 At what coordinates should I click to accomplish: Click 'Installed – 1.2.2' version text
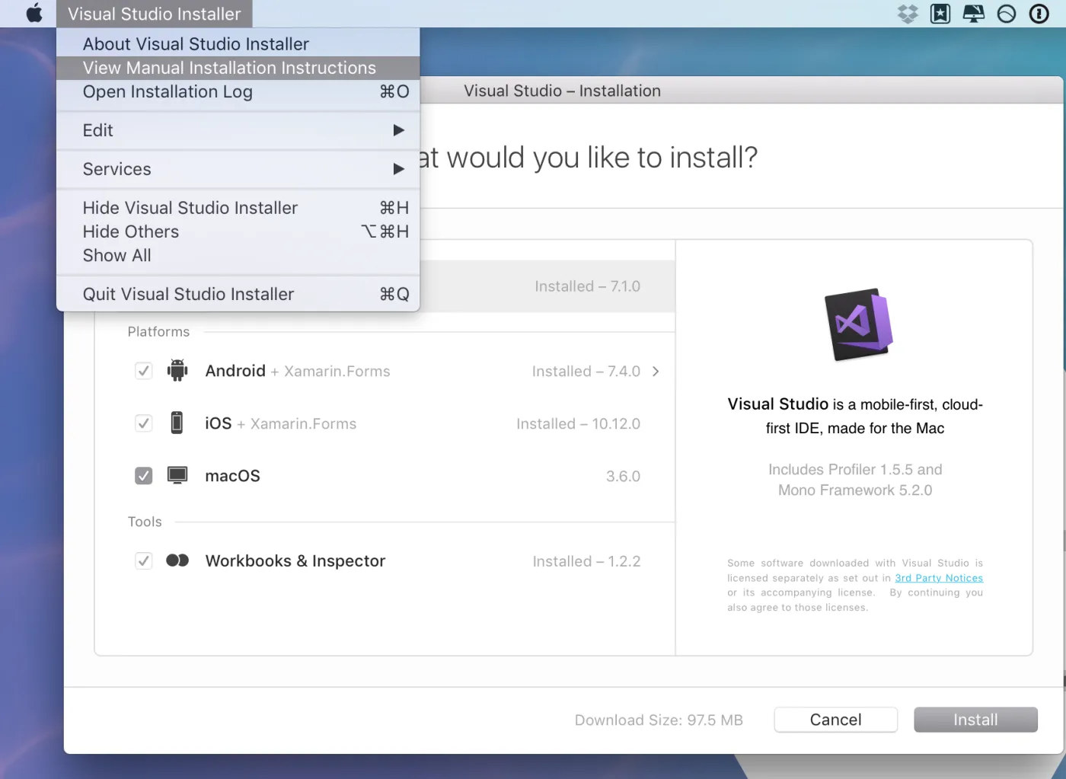pyautogui.click(x=586, y=561)
